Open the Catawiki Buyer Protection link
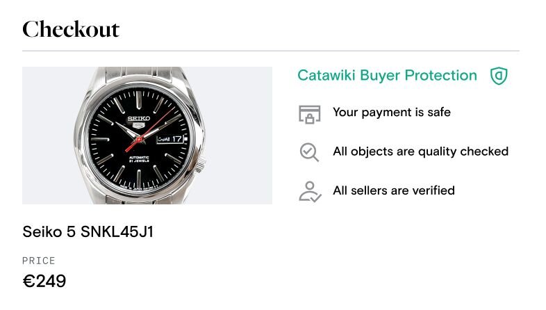546x310 pixels. (x=387, y=76)
